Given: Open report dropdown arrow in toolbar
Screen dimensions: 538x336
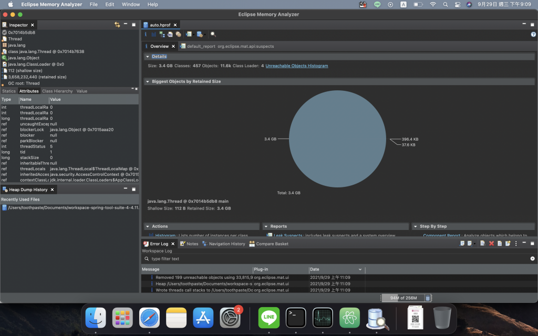Looking at the screenshot, I should (x=193, y=35).
